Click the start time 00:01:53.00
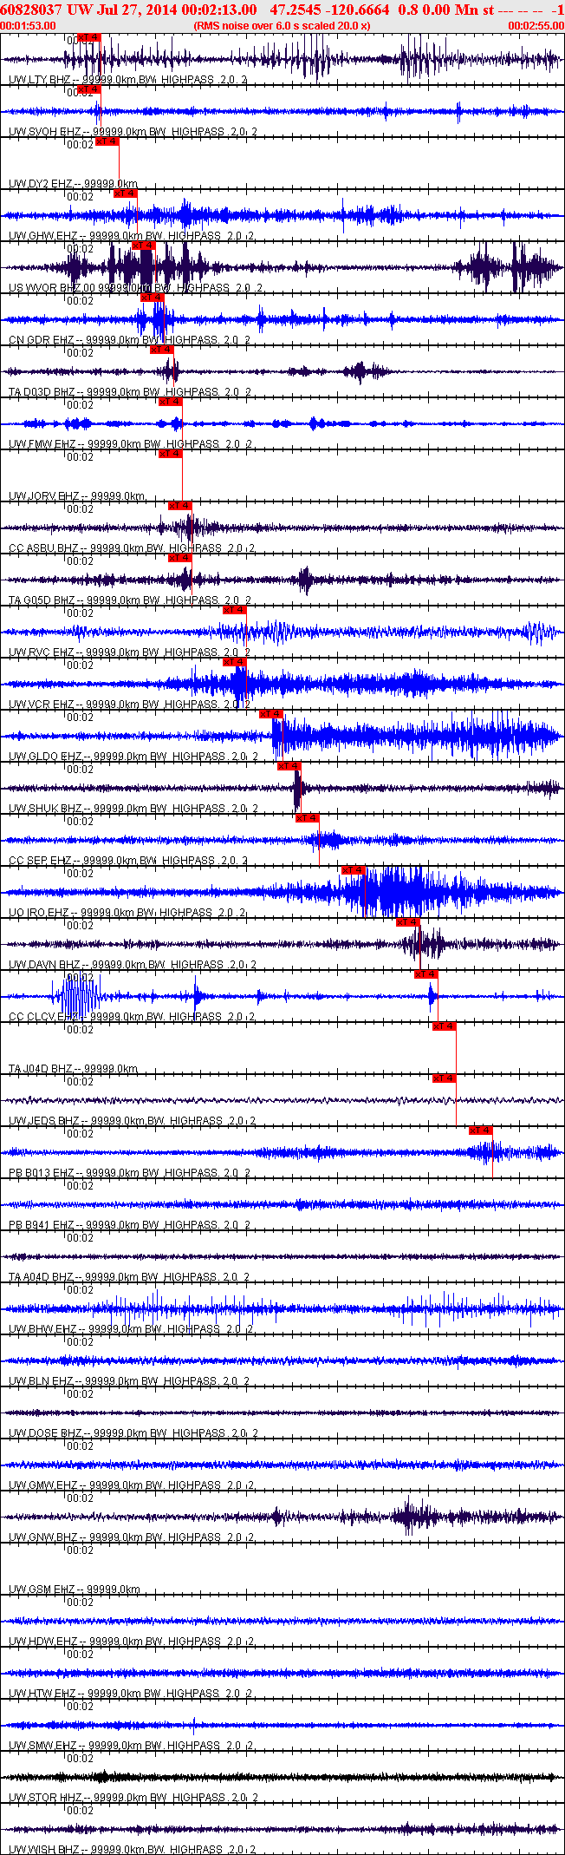The height and width of the screenshot is (1855, 565). 29,26
